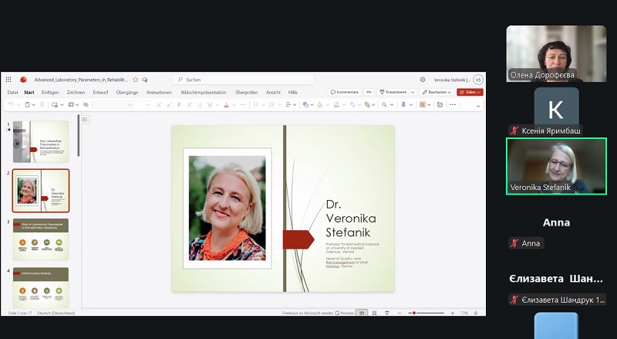Click the undo arrow icon
Screen dimensions: 617x339
11,104
